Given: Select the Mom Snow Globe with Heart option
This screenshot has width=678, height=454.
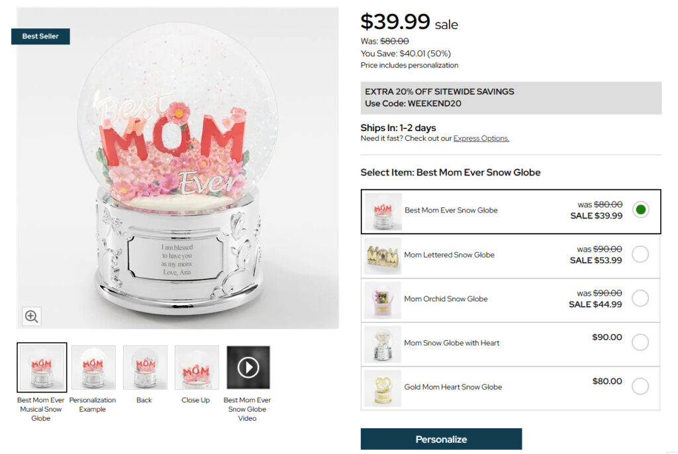Looking at the screenshot, I should pyautogui.click(x=640, y=343).
